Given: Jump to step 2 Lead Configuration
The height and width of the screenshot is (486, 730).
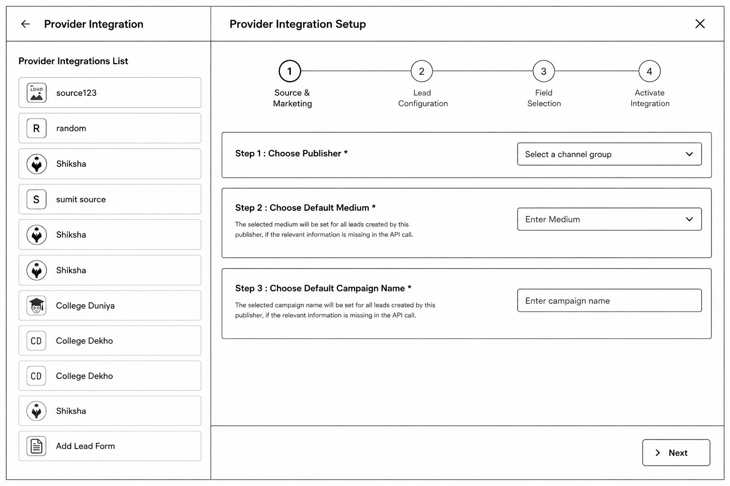Looking at the screenshot, I should pyautogui.click(x=422, y=71).
